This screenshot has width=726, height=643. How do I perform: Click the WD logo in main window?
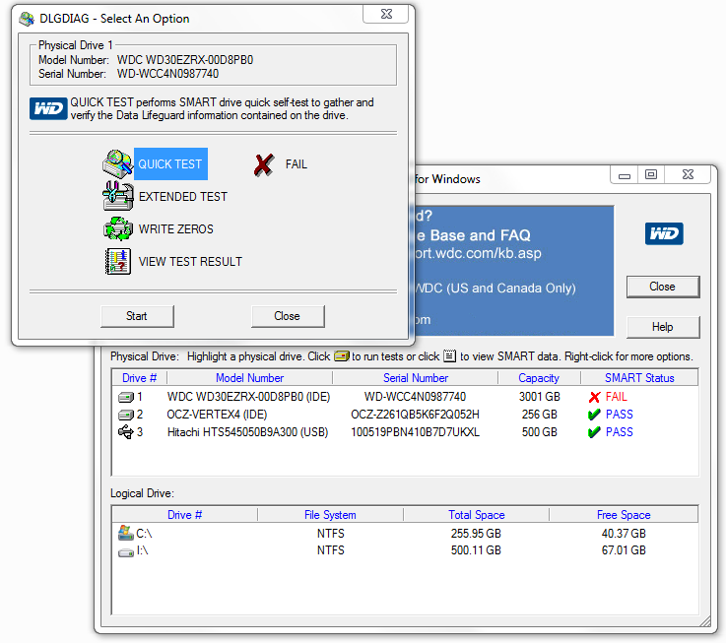[664, 233]
